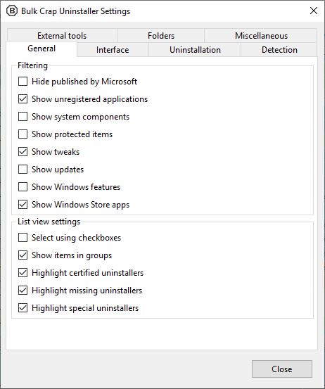Open the External tools tab
Screen dimensions: 325x389
click(62, 36)
